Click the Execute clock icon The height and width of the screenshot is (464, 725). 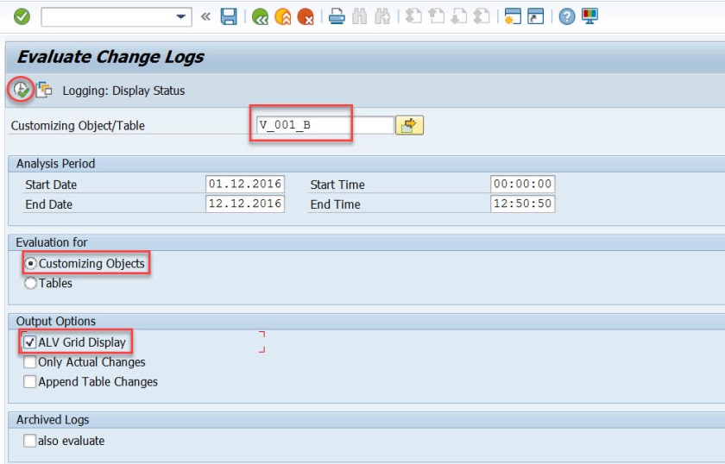click(x=21, y=89)
